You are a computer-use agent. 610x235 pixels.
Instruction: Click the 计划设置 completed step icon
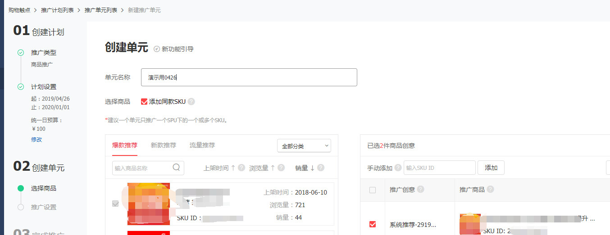tap(21, 87)
